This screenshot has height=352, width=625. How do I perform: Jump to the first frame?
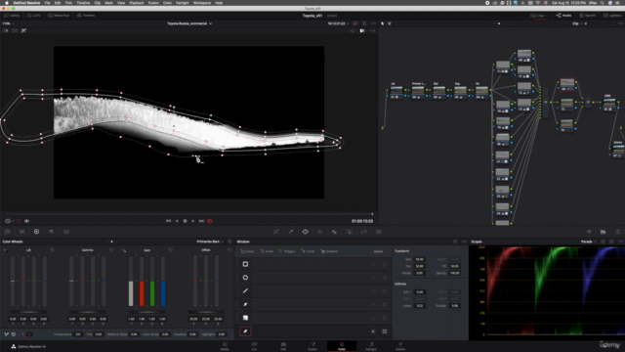168,221
